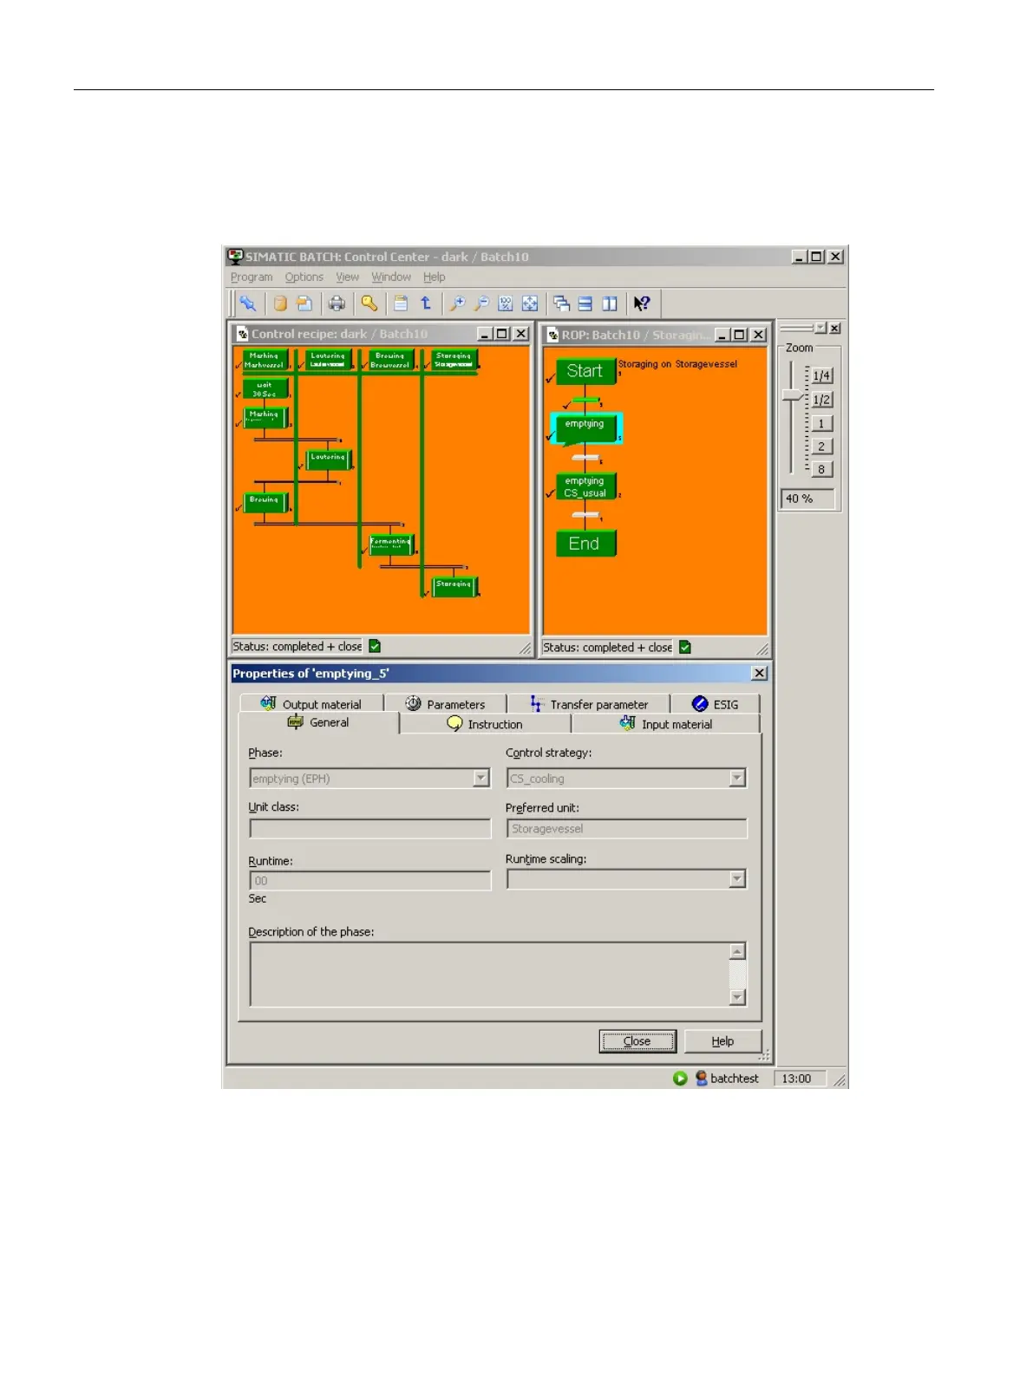Image resolution: width=1033 pixels, height=1376 pixels.
Task: Click the yellow key toolbar icon
Action: pos(369,303)
